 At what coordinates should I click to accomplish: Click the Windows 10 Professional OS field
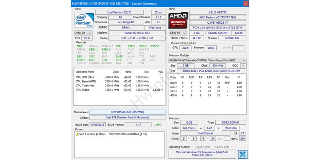pyautogui.click(x=202, y=154)
